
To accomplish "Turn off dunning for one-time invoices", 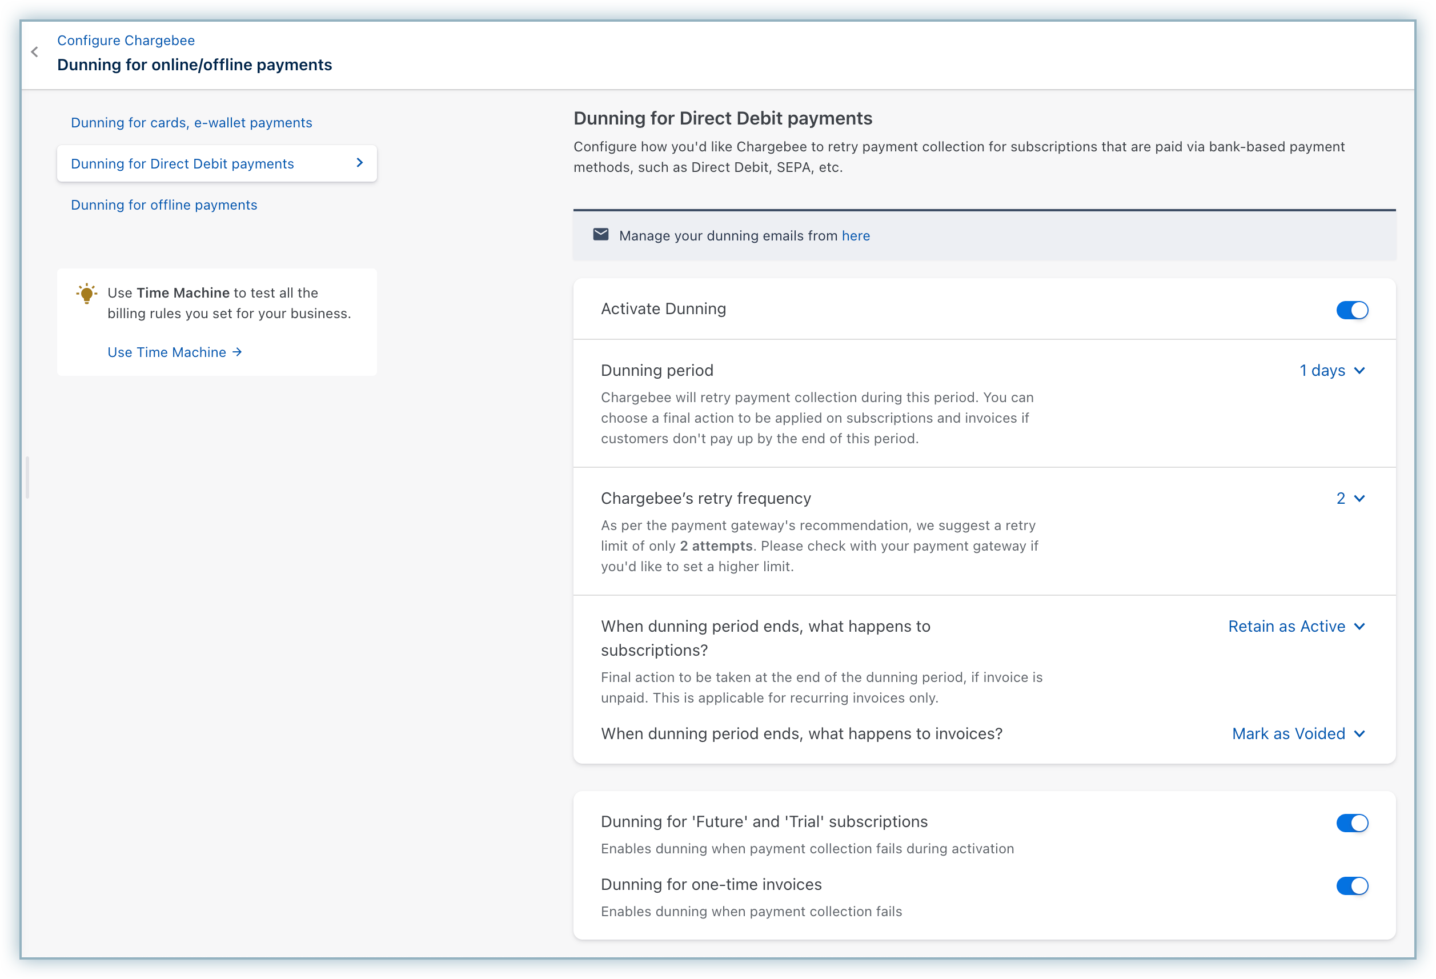I will tap(1352, 886).
